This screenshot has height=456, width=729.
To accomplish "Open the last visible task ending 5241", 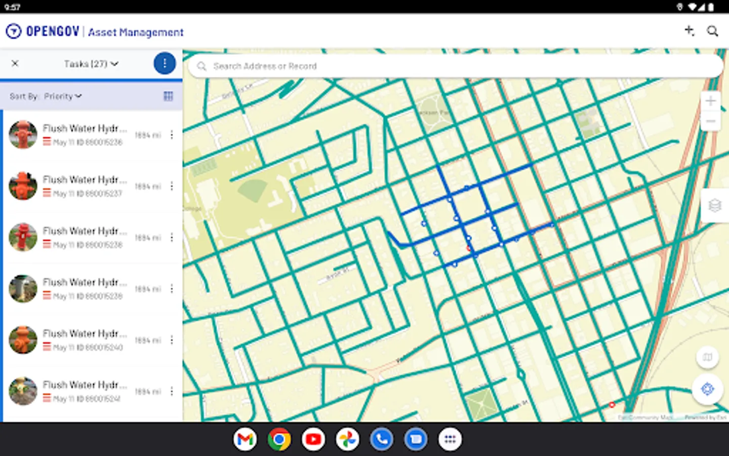I will pos(85,391).
